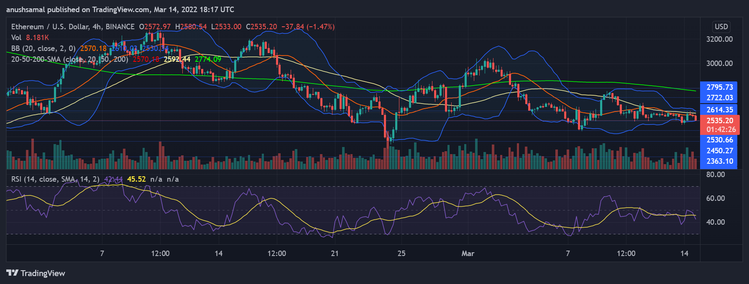Click the yellow 45.52 RSI value
This screenshot has height=284, width=749.
point(136,179)
